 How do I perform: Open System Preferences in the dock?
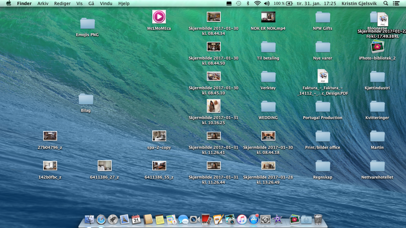point(265,220)
